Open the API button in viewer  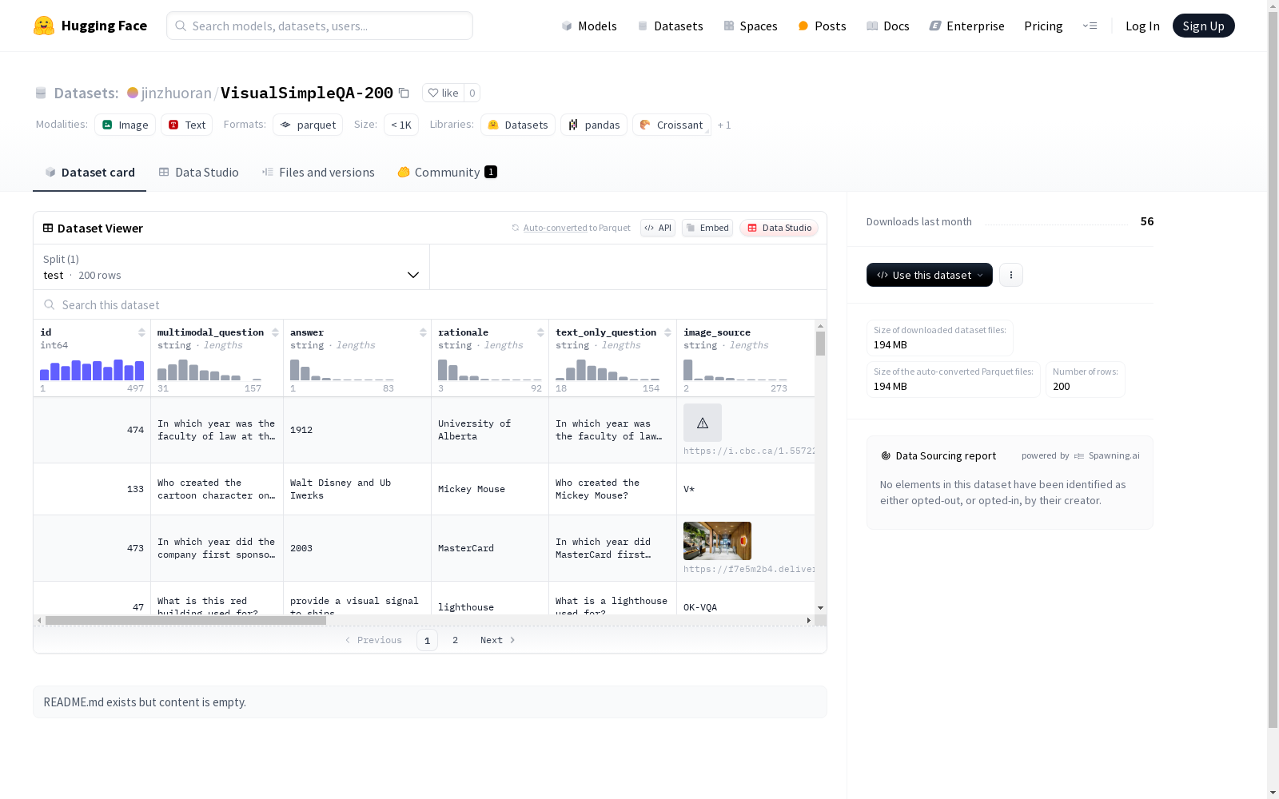658,228
